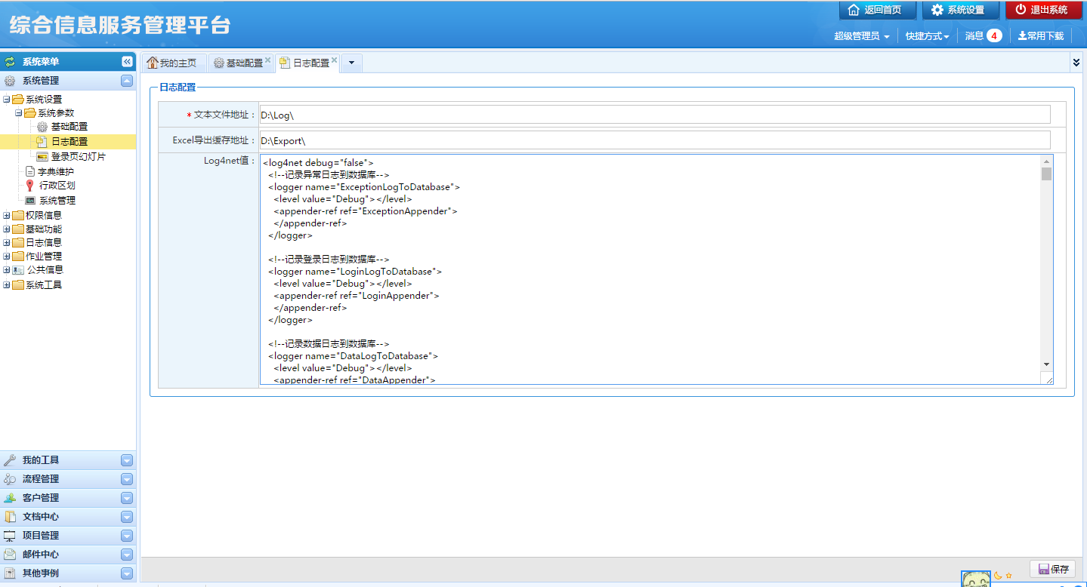Viewport: 1087px width, 587px height.
Task: Expand the 邮件中心 accordion panel
Action: click(127, 555)
